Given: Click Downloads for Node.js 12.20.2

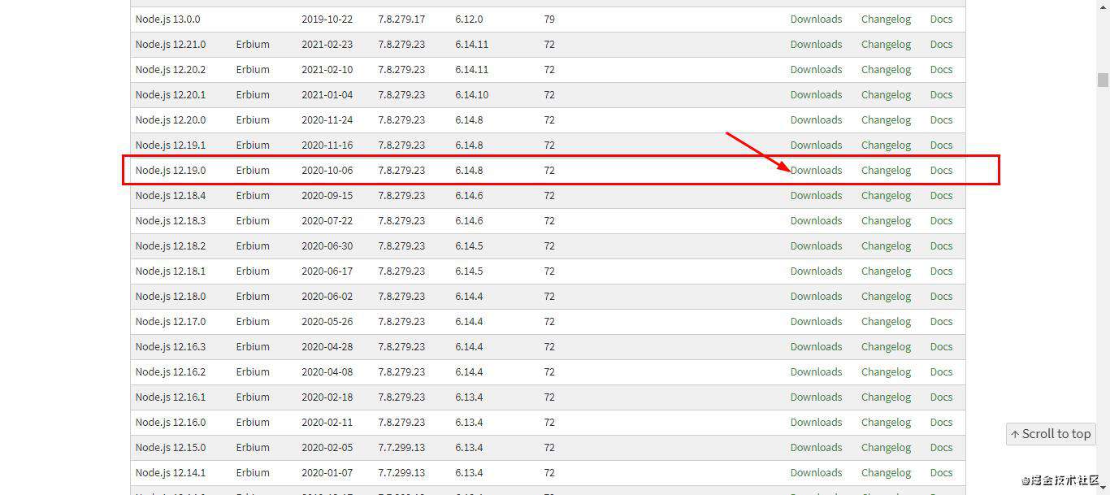Looking at the screenshot, I should click(x=816, y=69).
